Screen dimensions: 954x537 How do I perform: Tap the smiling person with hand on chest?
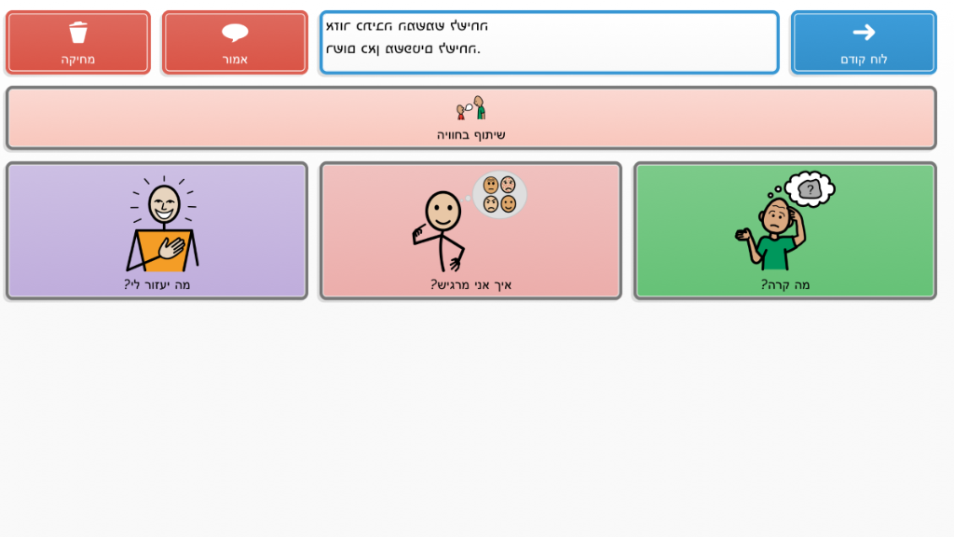coord(162,226)
